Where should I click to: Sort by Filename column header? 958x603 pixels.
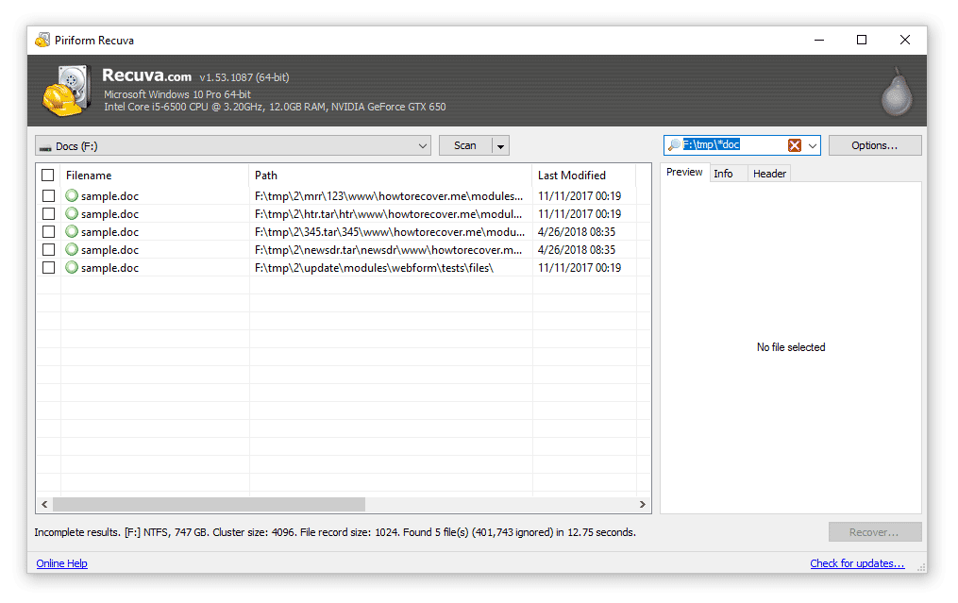coord(154,176)
